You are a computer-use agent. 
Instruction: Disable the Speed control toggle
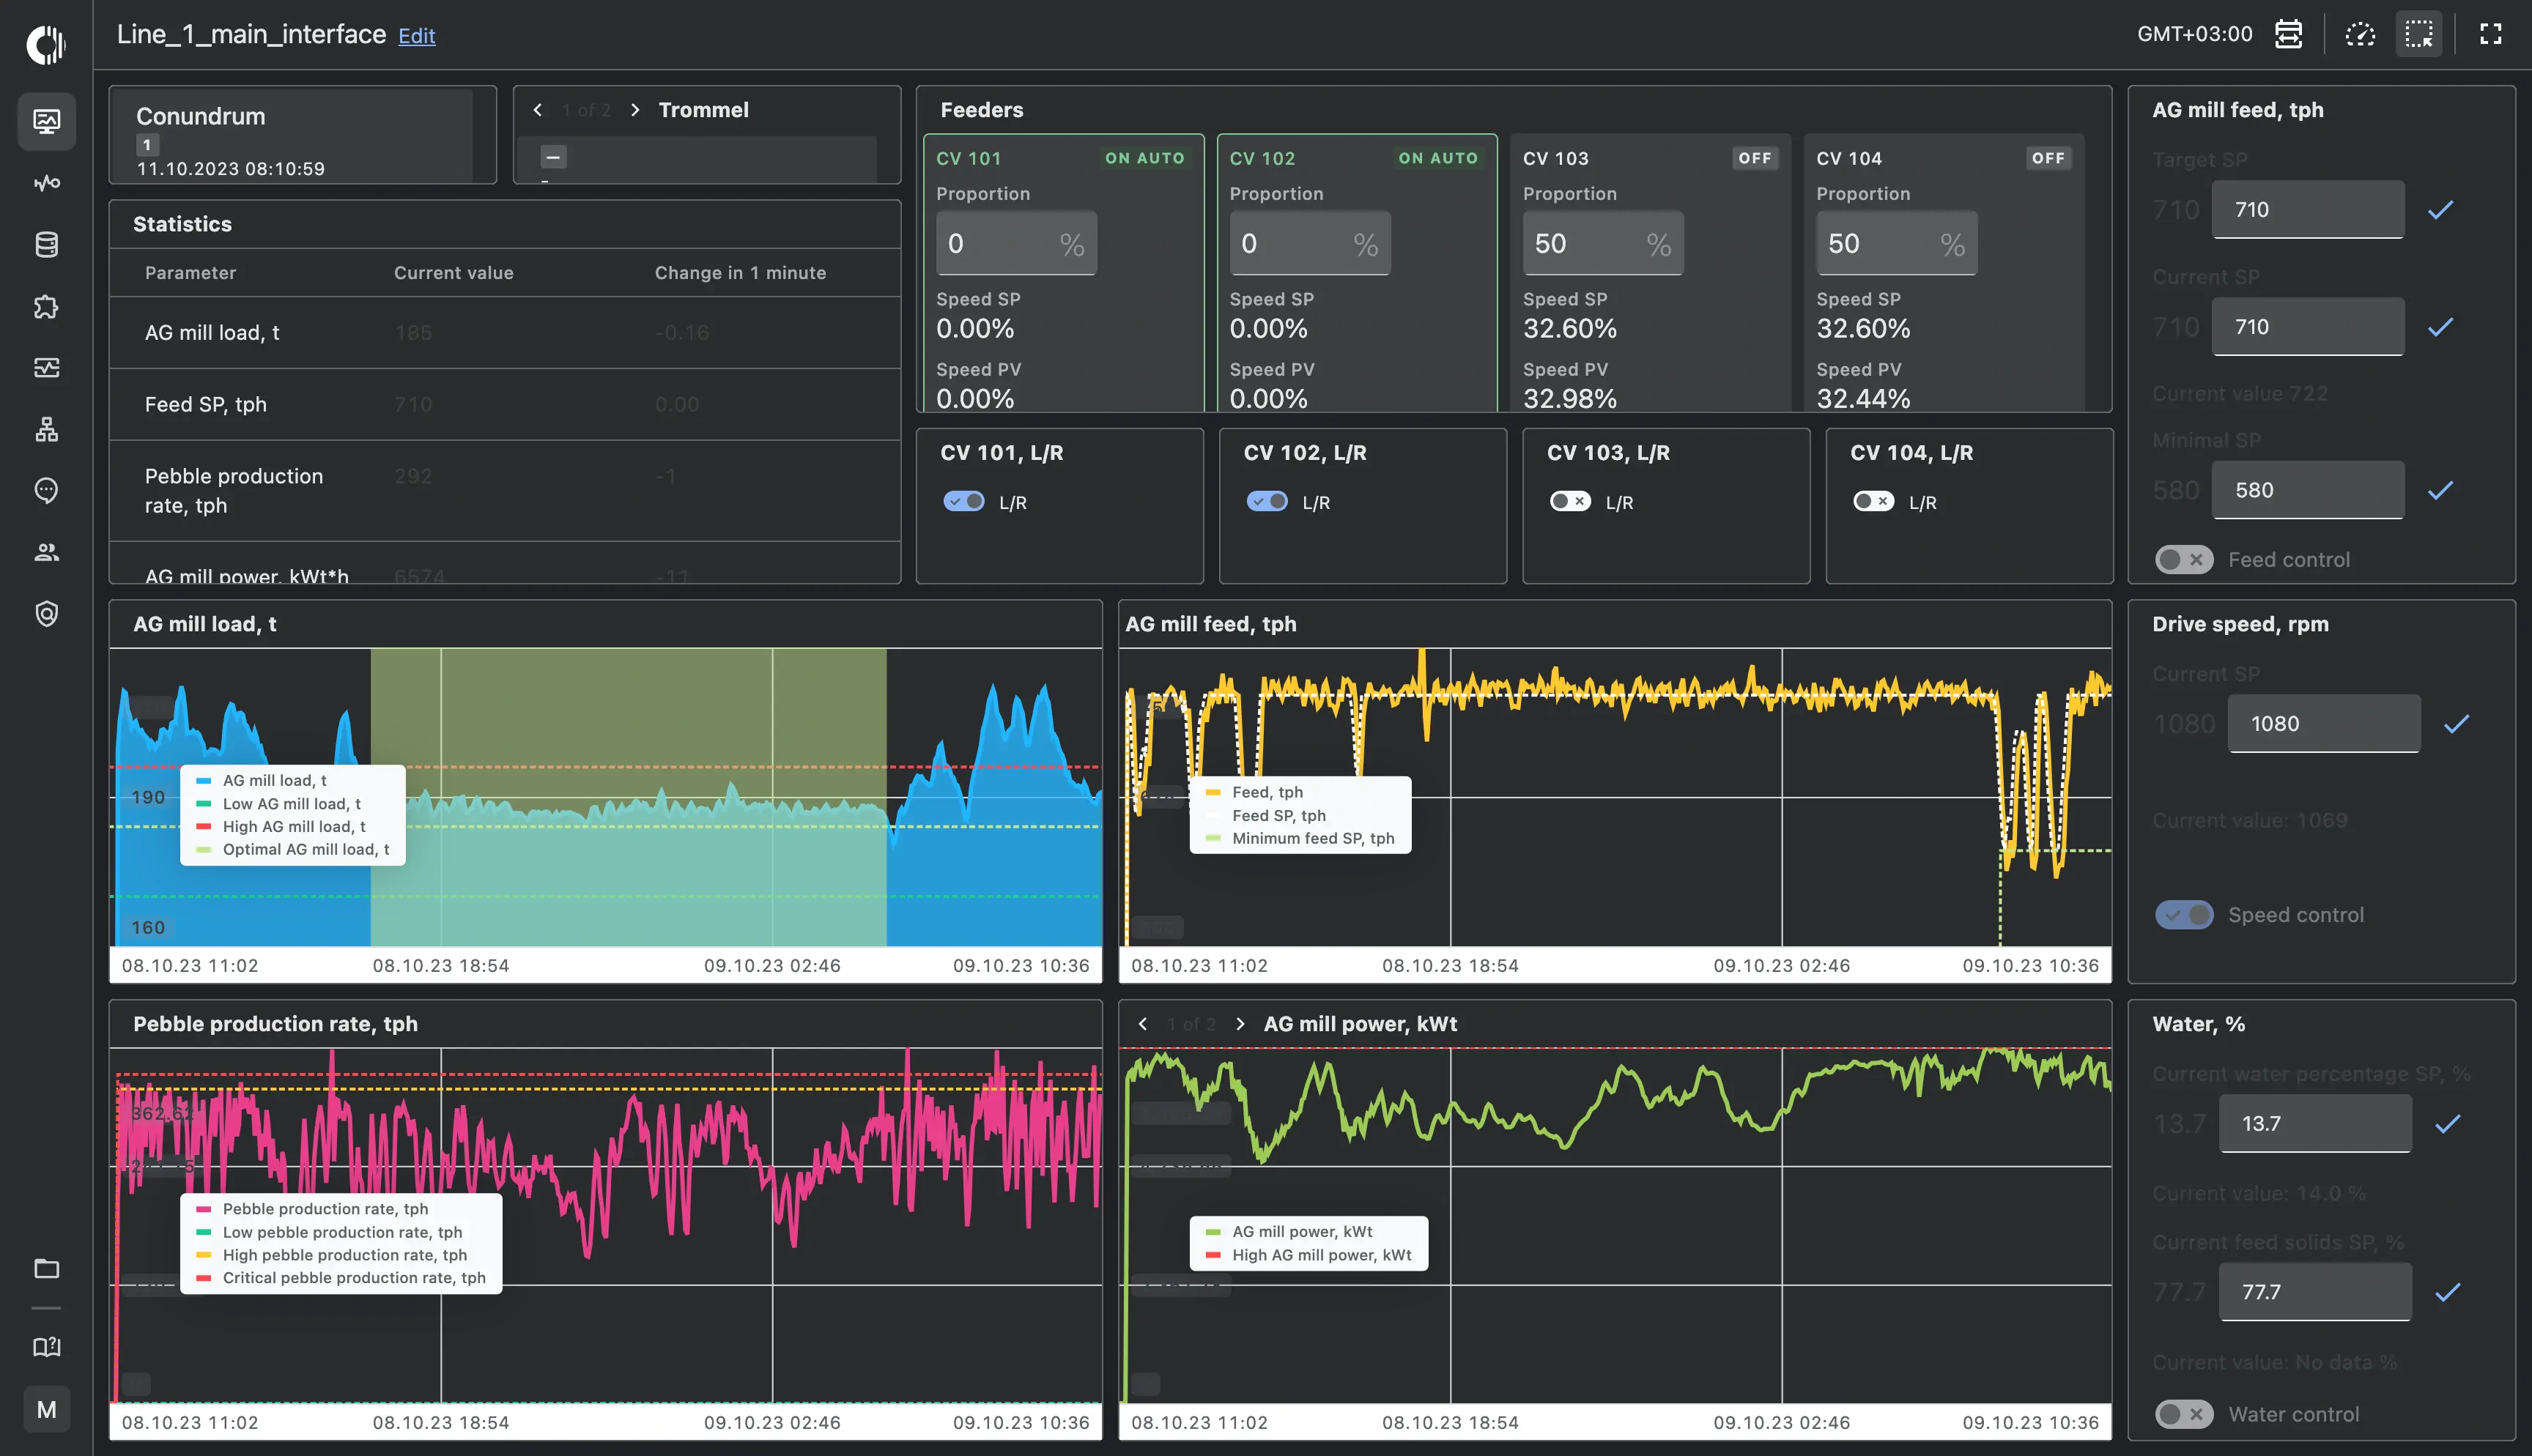[x=2185, y=914]
